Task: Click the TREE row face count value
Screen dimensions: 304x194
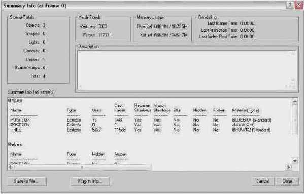Action: tap(120, 130)
